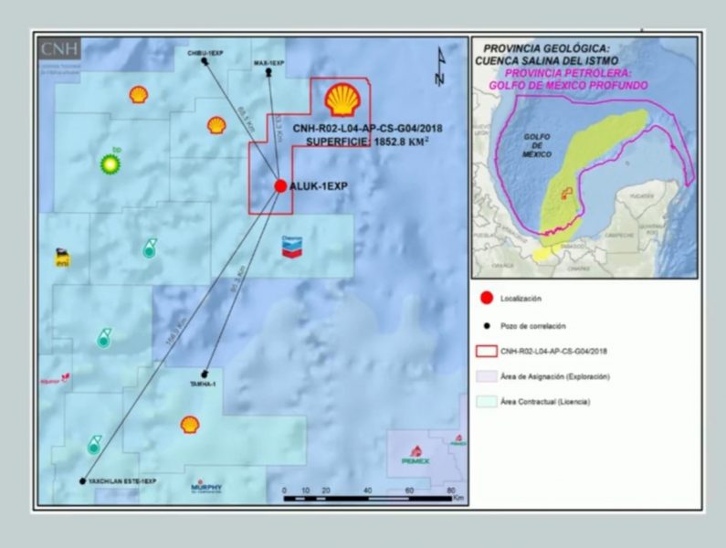Click the Pozo de correlación legend label
The height and width of the screenshot is (548, 726).
point(533,326)
